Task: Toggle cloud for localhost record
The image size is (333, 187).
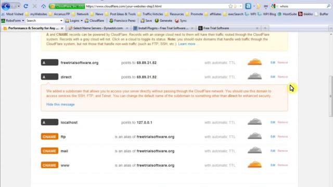Action: tap(254, 122)
